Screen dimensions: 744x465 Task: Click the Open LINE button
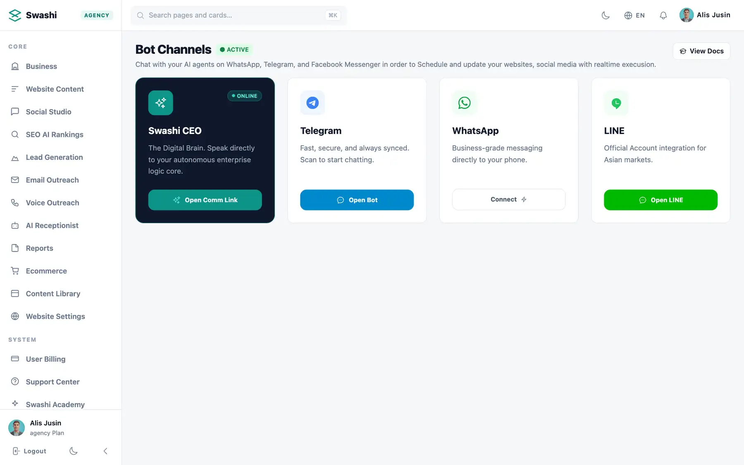[661, 200]
